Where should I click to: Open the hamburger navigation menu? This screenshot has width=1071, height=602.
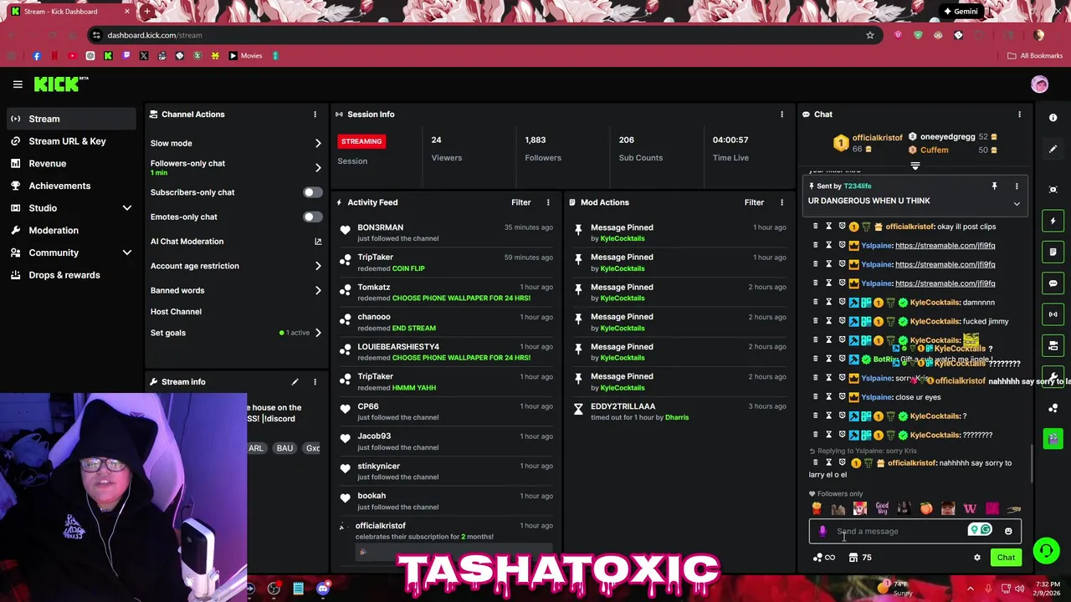point(18,84)
